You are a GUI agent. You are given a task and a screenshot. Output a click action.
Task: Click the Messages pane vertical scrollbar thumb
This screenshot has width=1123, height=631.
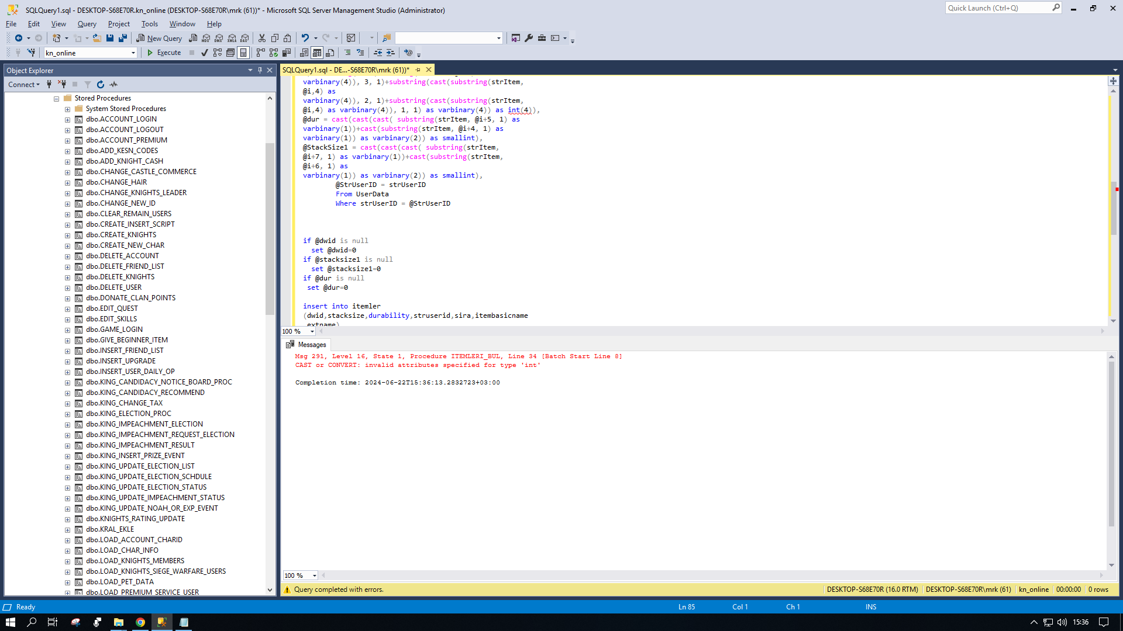click(x=1111, y=444)
